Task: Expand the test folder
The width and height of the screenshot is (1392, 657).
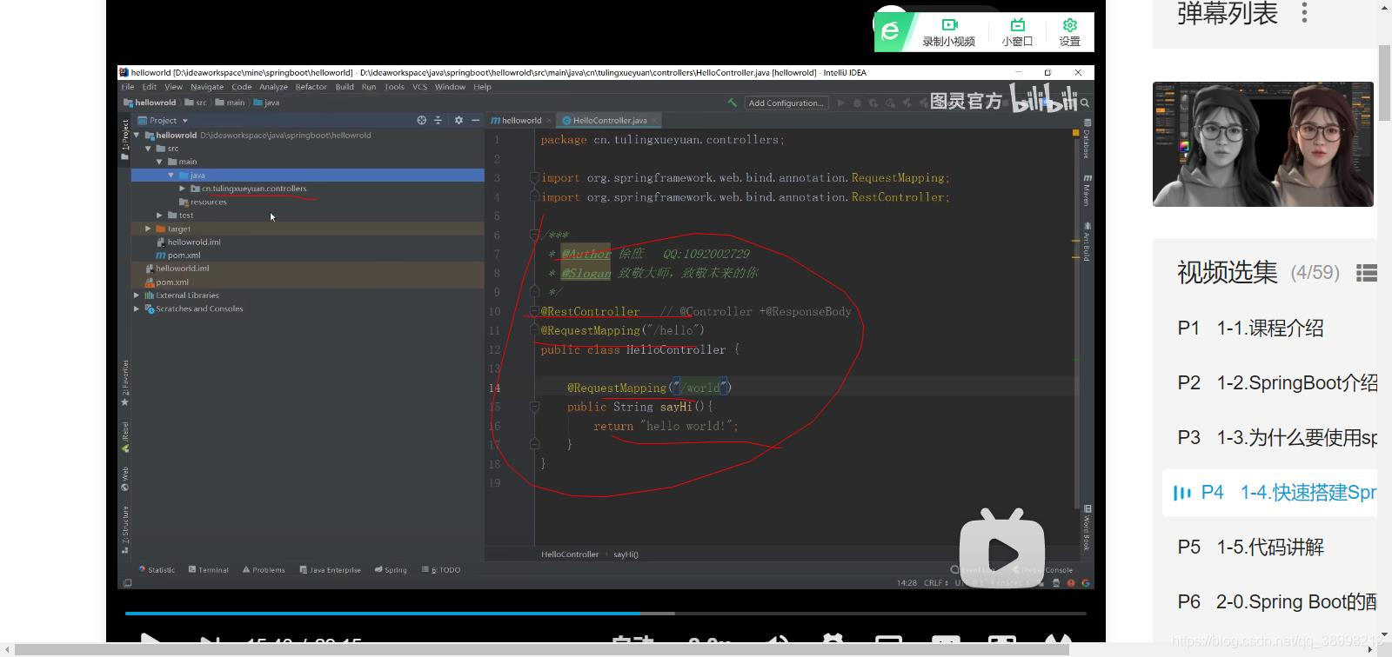Action: pos(160,216)
